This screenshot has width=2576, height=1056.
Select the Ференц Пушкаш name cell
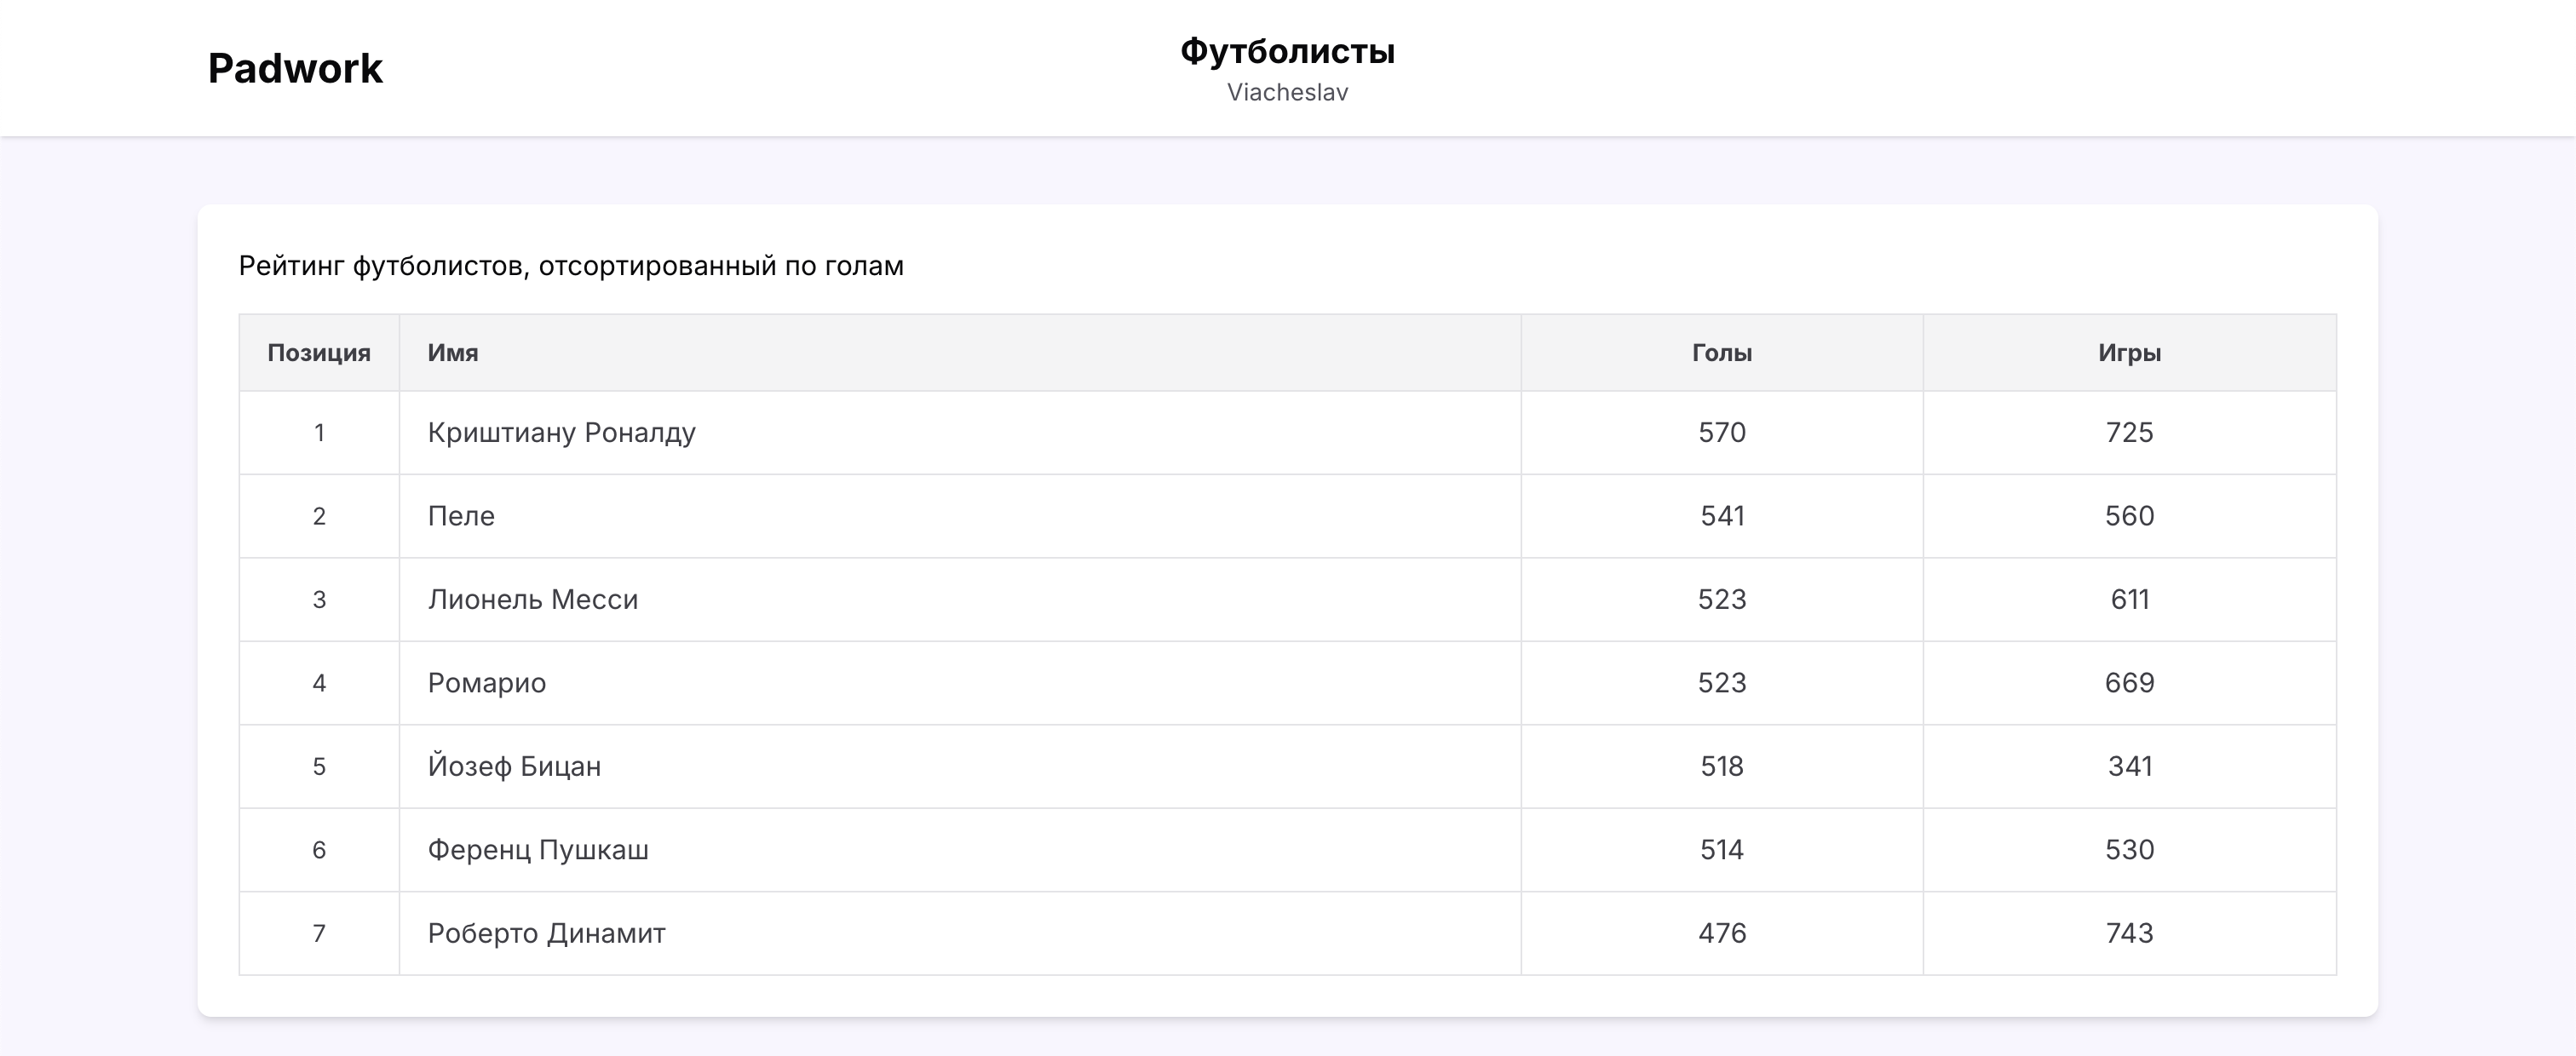point(538,850)
